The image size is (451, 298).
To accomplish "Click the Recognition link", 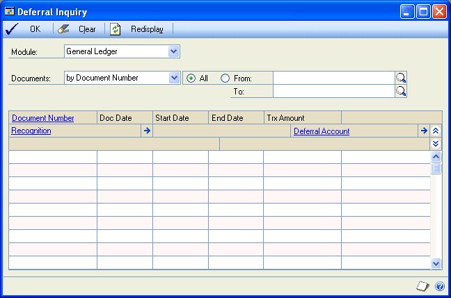I will 31,131.
